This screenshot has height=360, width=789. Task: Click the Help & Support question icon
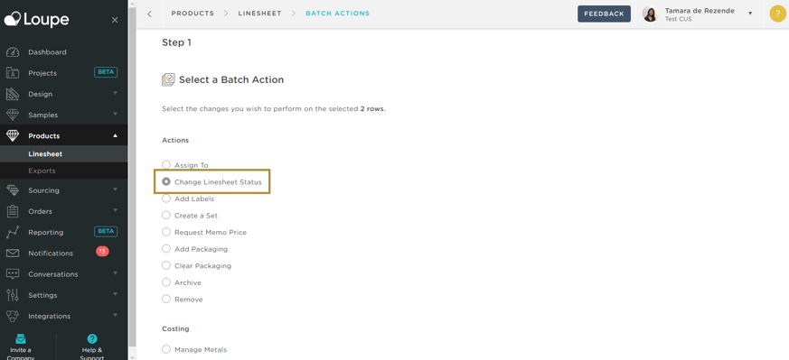click(x=92, y=339)
